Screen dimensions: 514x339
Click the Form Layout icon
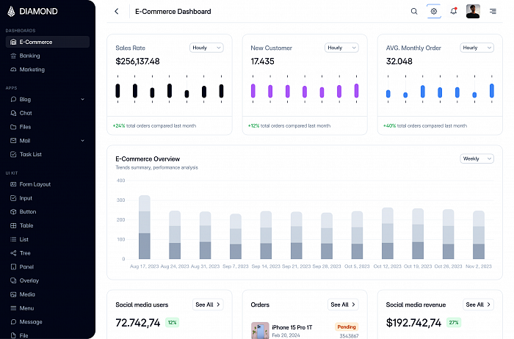(x=13, y=184)
